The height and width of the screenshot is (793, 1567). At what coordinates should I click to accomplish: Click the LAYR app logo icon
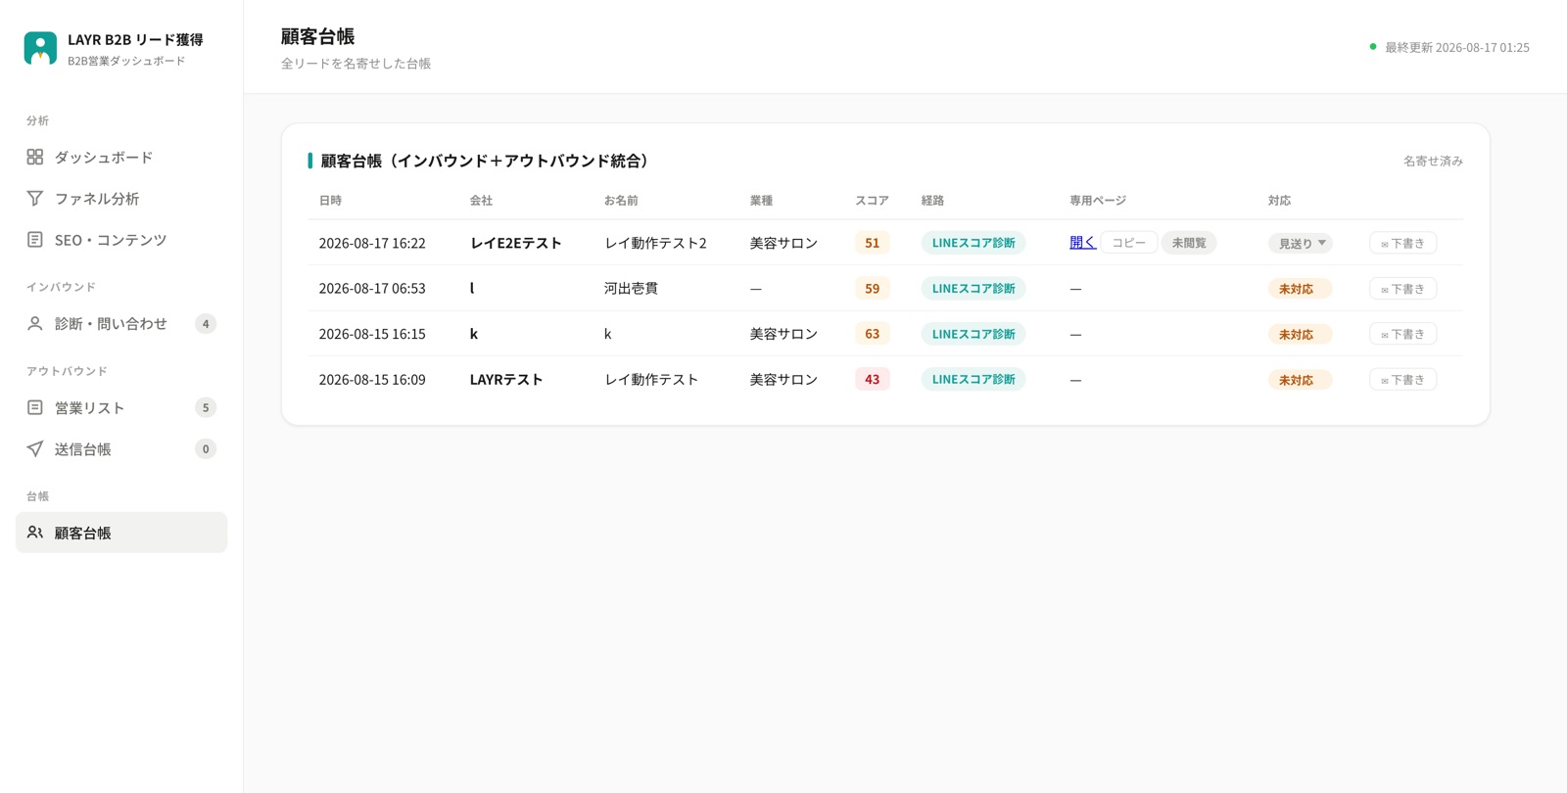click(40, 48)
